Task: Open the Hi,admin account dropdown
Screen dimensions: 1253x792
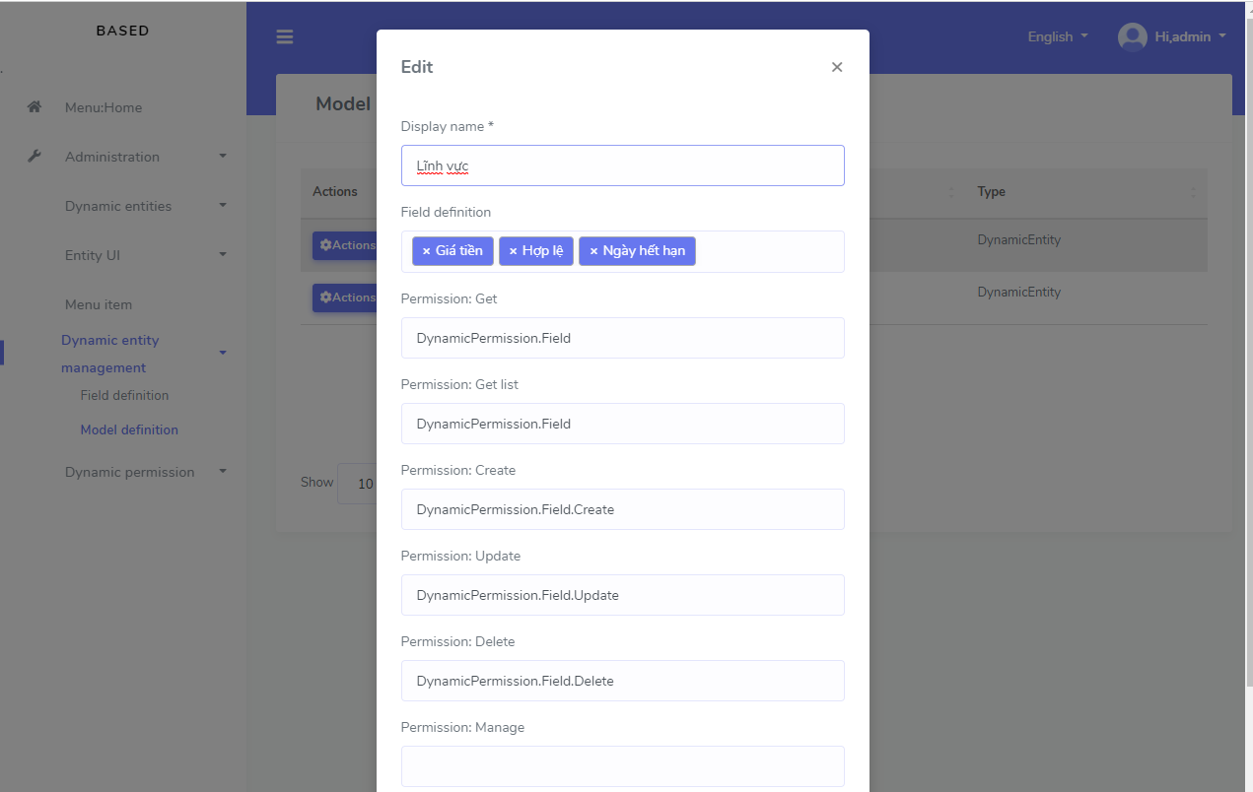Action: tap(1180, 36)
